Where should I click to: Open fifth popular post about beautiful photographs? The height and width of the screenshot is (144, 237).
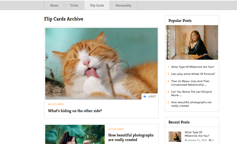coord(191,104)
